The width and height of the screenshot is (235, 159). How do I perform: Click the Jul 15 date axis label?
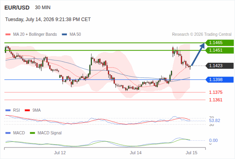coord(192,153)
